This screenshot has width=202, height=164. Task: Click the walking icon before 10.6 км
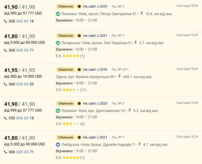[141, 14]
